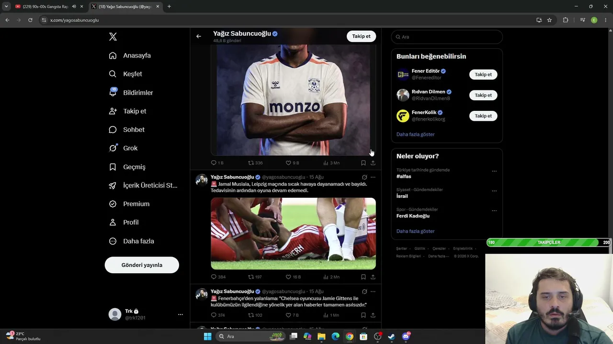
Task: Bookmark this page with the star icon
Action: point(549,20)
